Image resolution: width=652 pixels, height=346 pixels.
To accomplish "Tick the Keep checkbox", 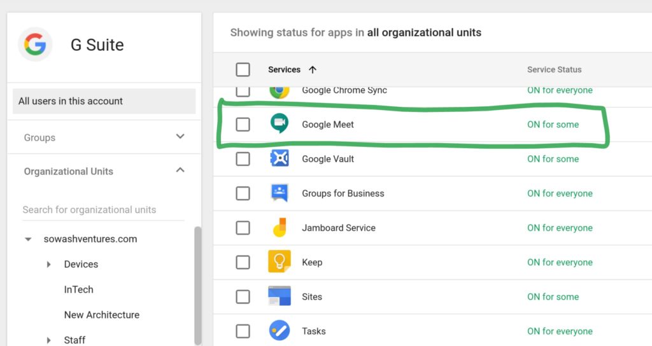I will (x=243, y=262).
